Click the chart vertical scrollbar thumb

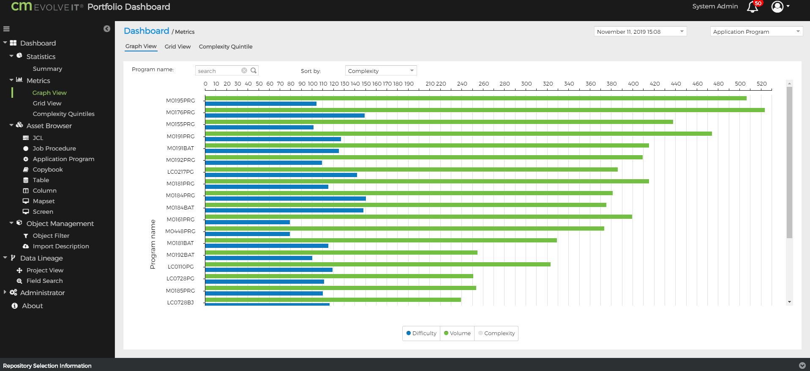[789, 162]
